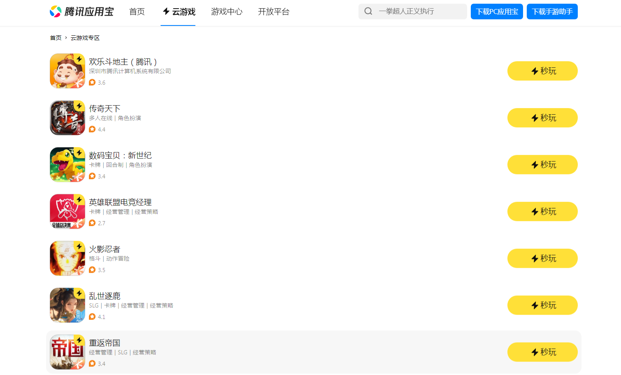Viewport: 621px width, 375px height.
Task: Click rating star icon for 重返帝国
Action: pos(92,363)
